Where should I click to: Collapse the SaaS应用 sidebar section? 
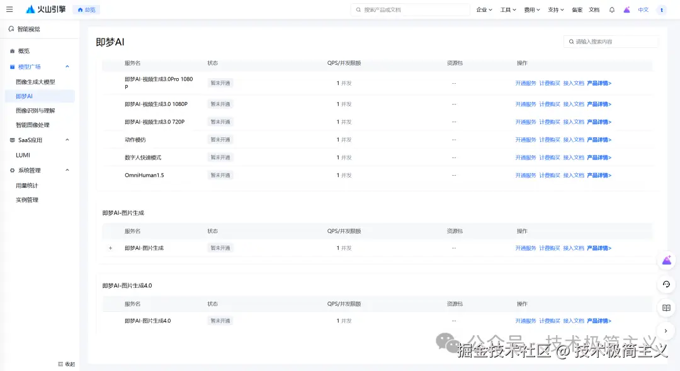coord(67,140)
